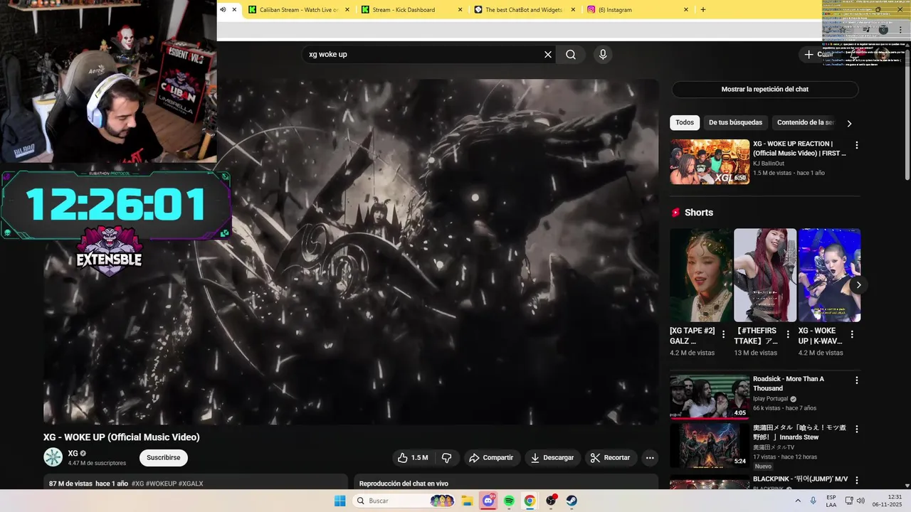Open Spotify from taskbar
911x512 pixels.
point(509,501)
